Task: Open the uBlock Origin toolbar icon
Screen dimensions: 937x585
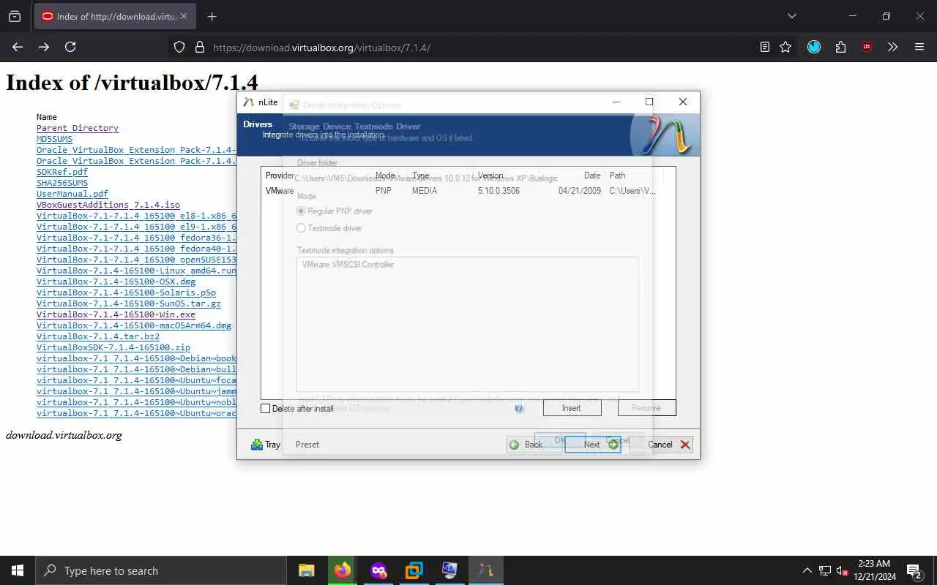Action: (x=867, y=47)
